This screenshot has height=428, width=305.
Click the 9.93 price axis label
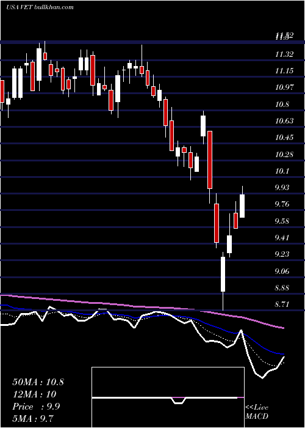coord(283,188)
